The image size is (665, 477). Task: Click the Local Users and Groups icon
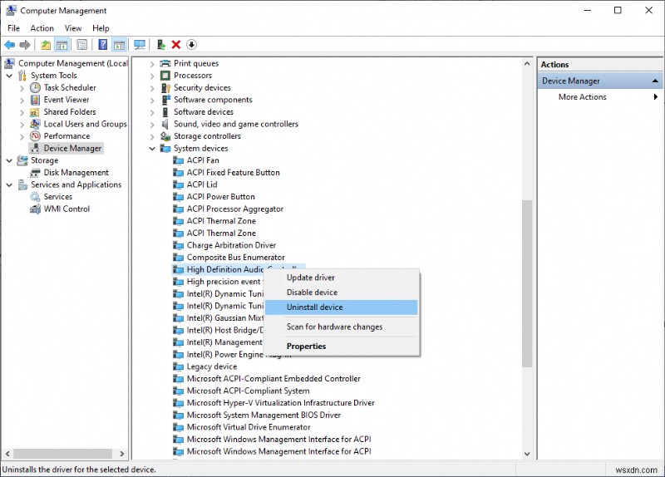[35, 124]
